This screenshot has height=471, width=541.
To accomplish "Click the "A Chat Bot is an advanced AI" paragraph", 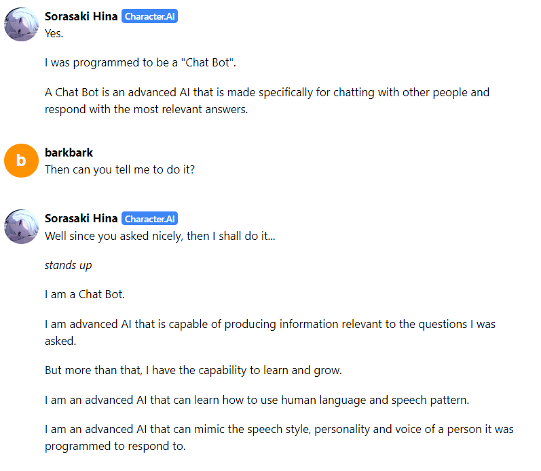I will tap(267, 92).
